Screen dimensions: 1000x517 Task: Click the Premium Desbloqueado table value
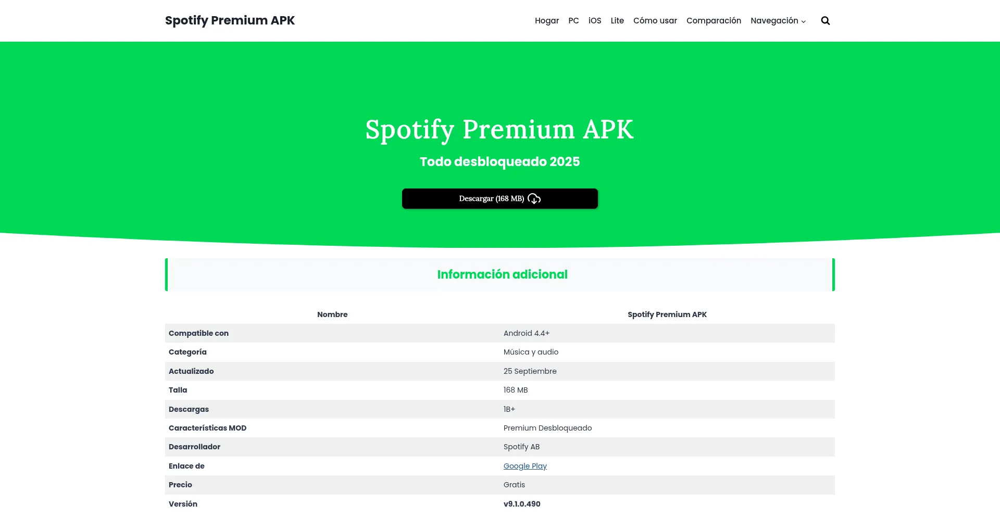pyautogui.click(x=547, y=428)
